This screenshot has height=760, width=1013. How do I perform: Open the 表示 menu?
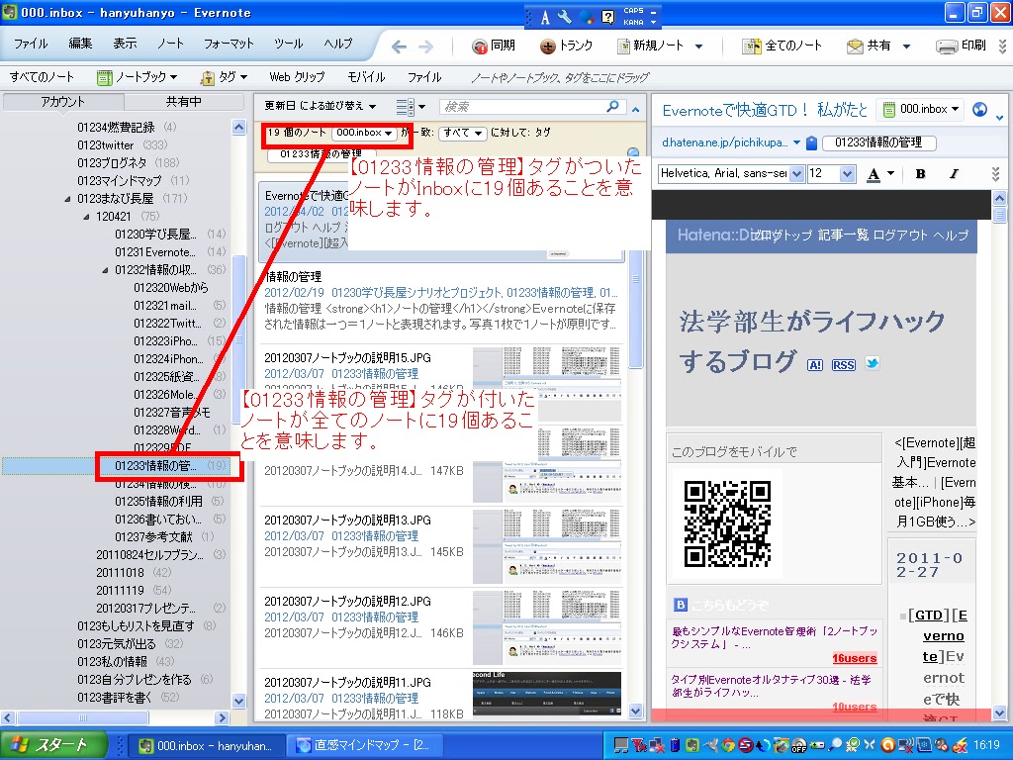[x=125, y=44]
